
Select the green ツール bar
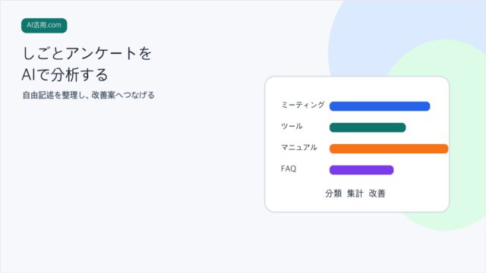[x=368, y=127]
